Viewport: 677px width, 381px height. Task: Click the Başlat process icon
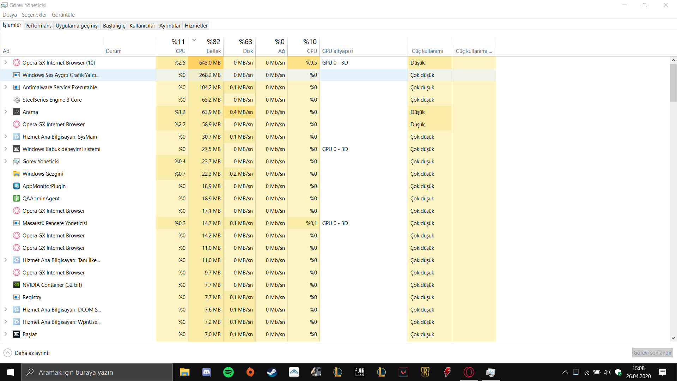17,334
